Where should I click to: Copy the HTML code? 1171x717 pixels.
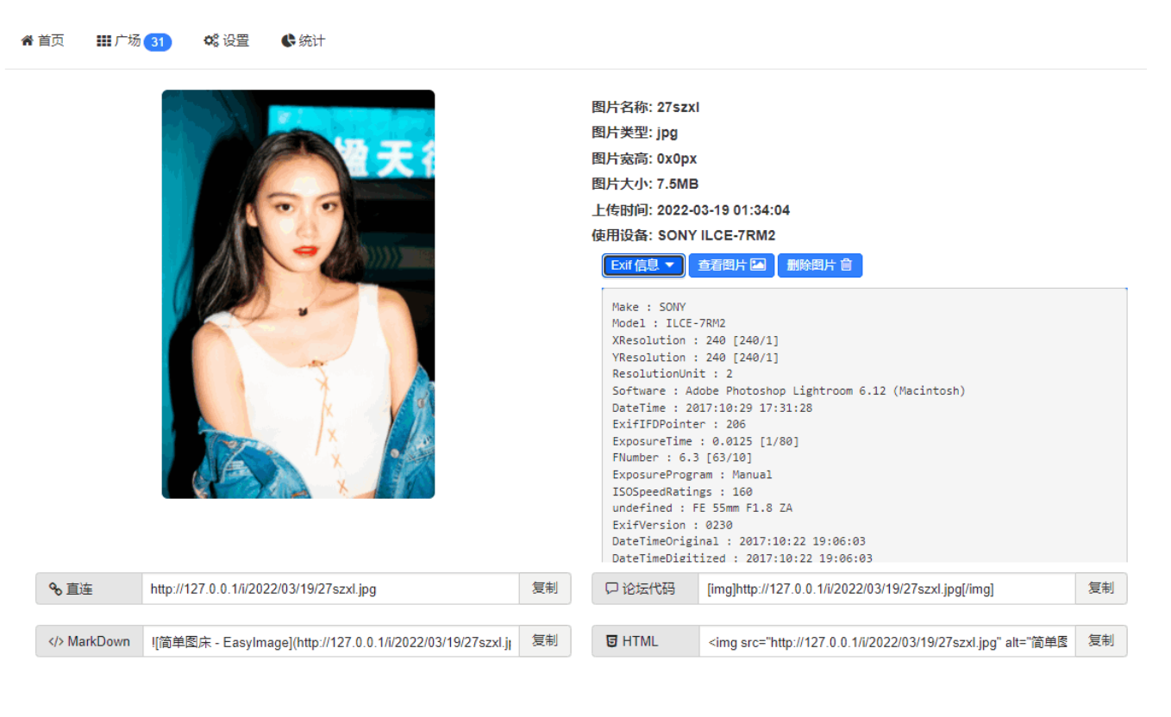[1101, 641]
